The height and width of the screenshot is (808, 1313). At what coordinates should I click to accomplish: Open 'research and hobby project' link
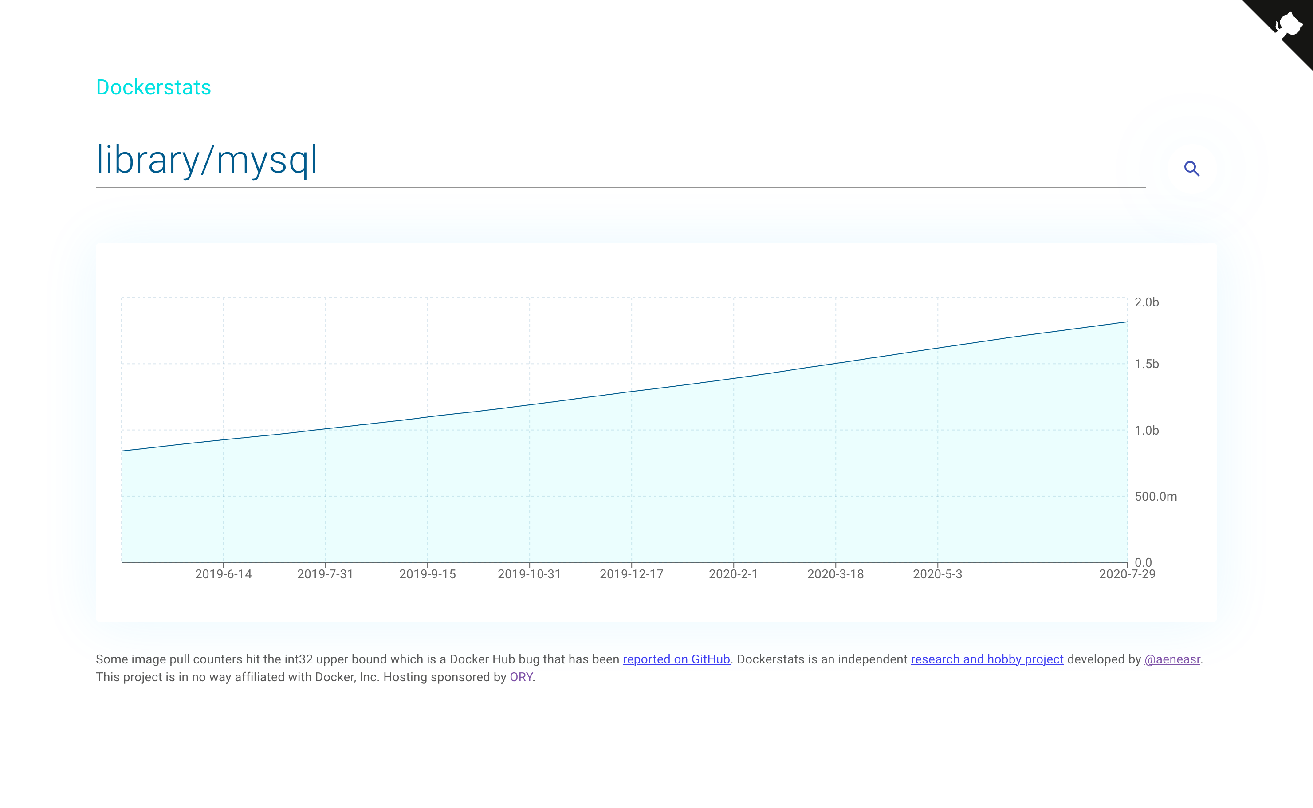[987, 659]
